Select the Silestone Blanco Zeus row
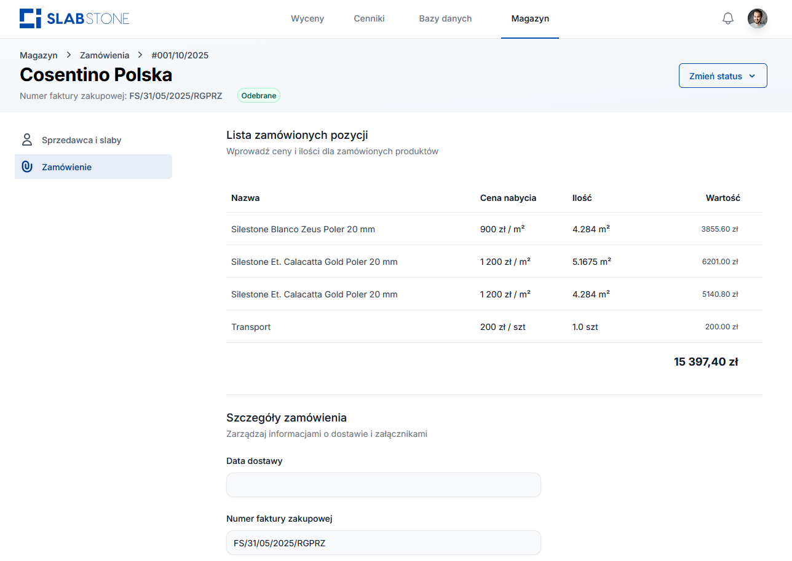 click(x=303, y=229)
